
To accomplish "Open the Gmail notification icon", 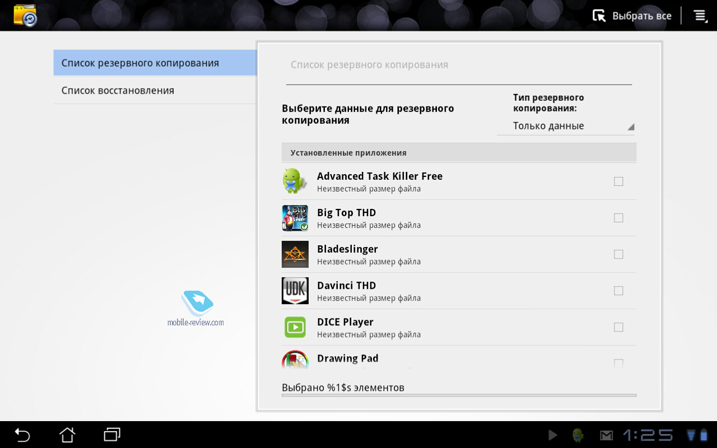I will coord(606,435).
